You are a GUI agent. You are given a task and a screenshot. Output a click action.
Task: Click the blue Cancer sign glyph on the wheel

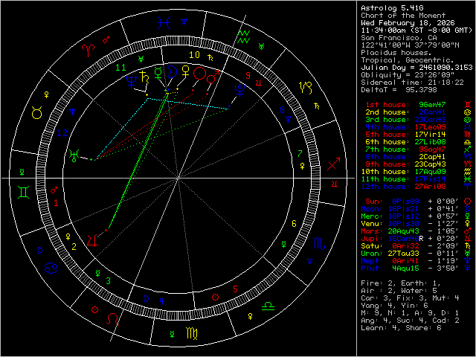tap(51, 268)
